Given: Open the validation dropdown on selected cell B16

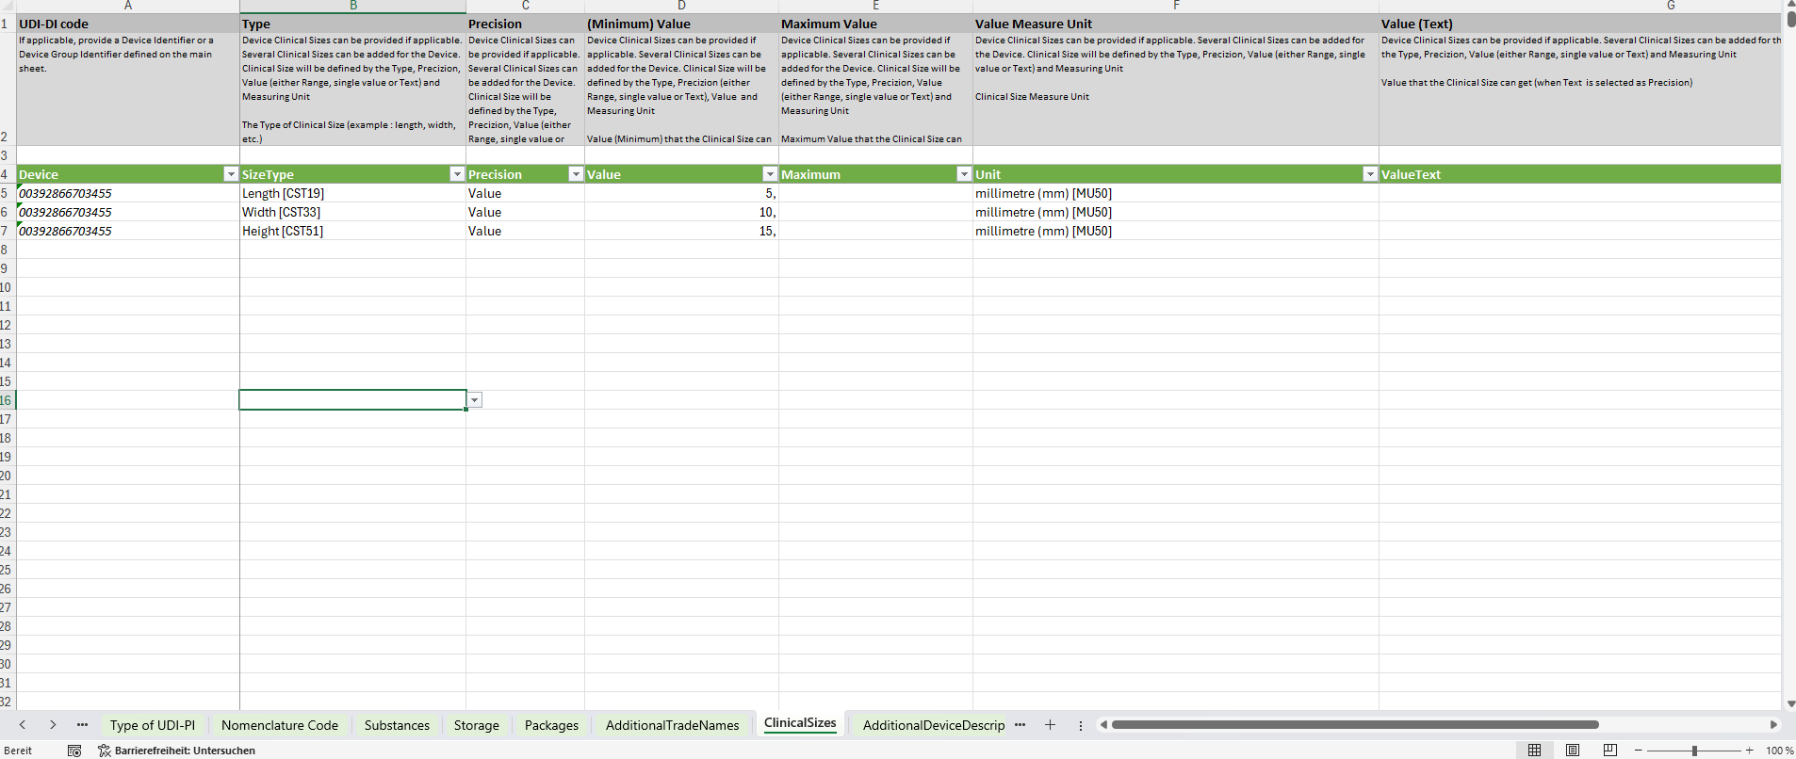Looking at the screenshot, I should [475, 400].
